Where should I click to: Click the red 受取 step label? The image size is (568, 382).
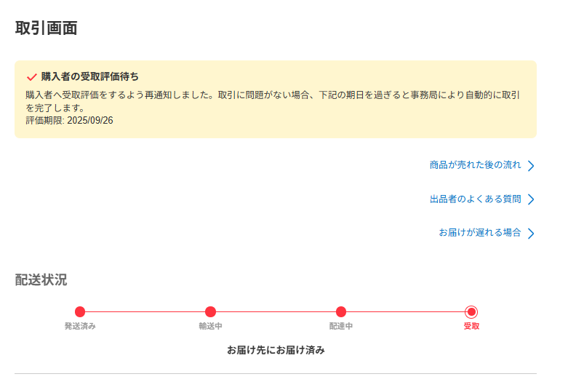pos(471,326)
